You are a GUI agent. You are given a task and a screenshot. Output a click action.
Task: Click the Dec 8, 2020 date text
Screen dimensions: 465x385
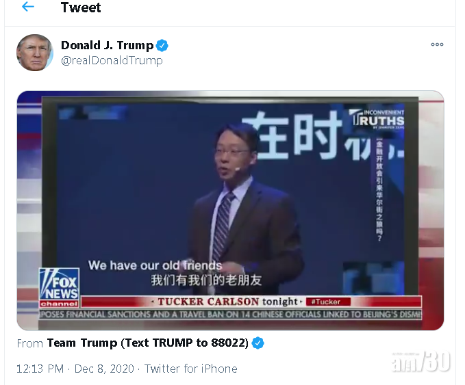pos(104,369)
